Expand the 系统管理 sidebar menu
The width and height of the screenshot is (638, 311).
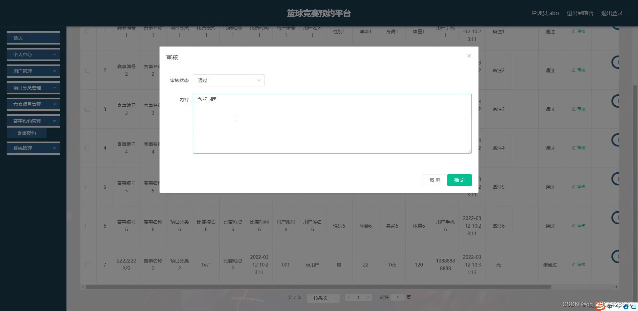point(33,148)
